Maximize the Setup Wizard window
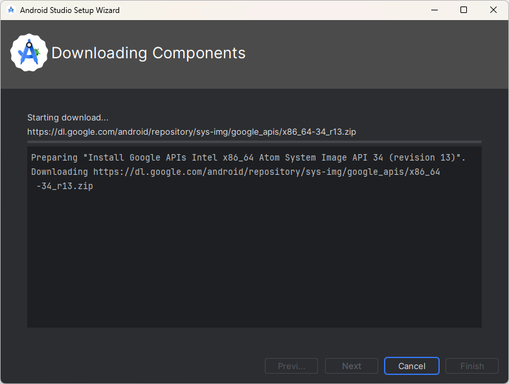 464,10
